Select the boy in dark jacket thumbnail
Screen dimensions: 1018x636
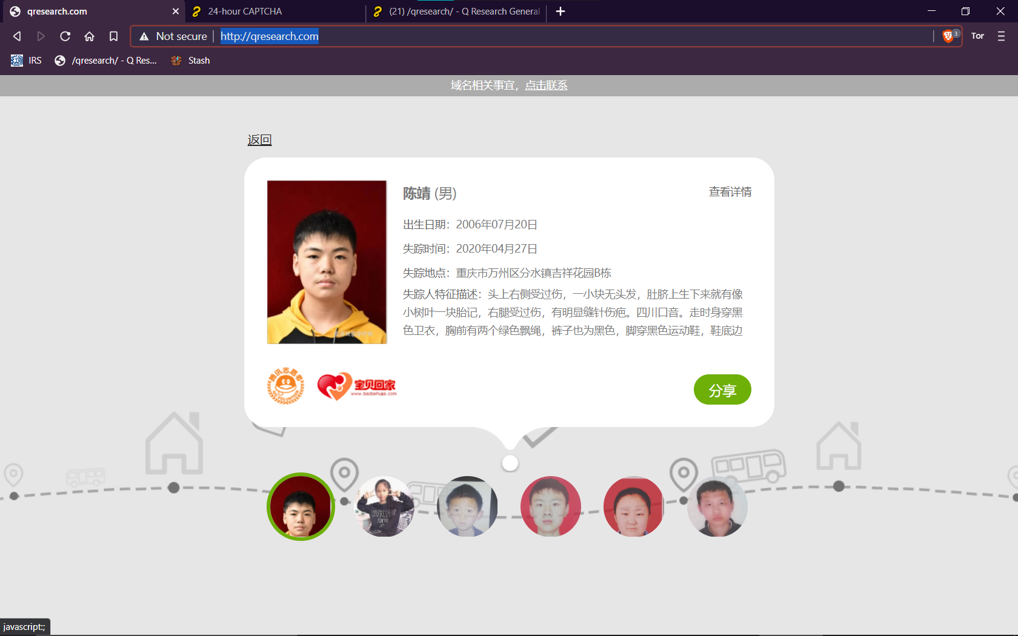(x=717, y=506)
